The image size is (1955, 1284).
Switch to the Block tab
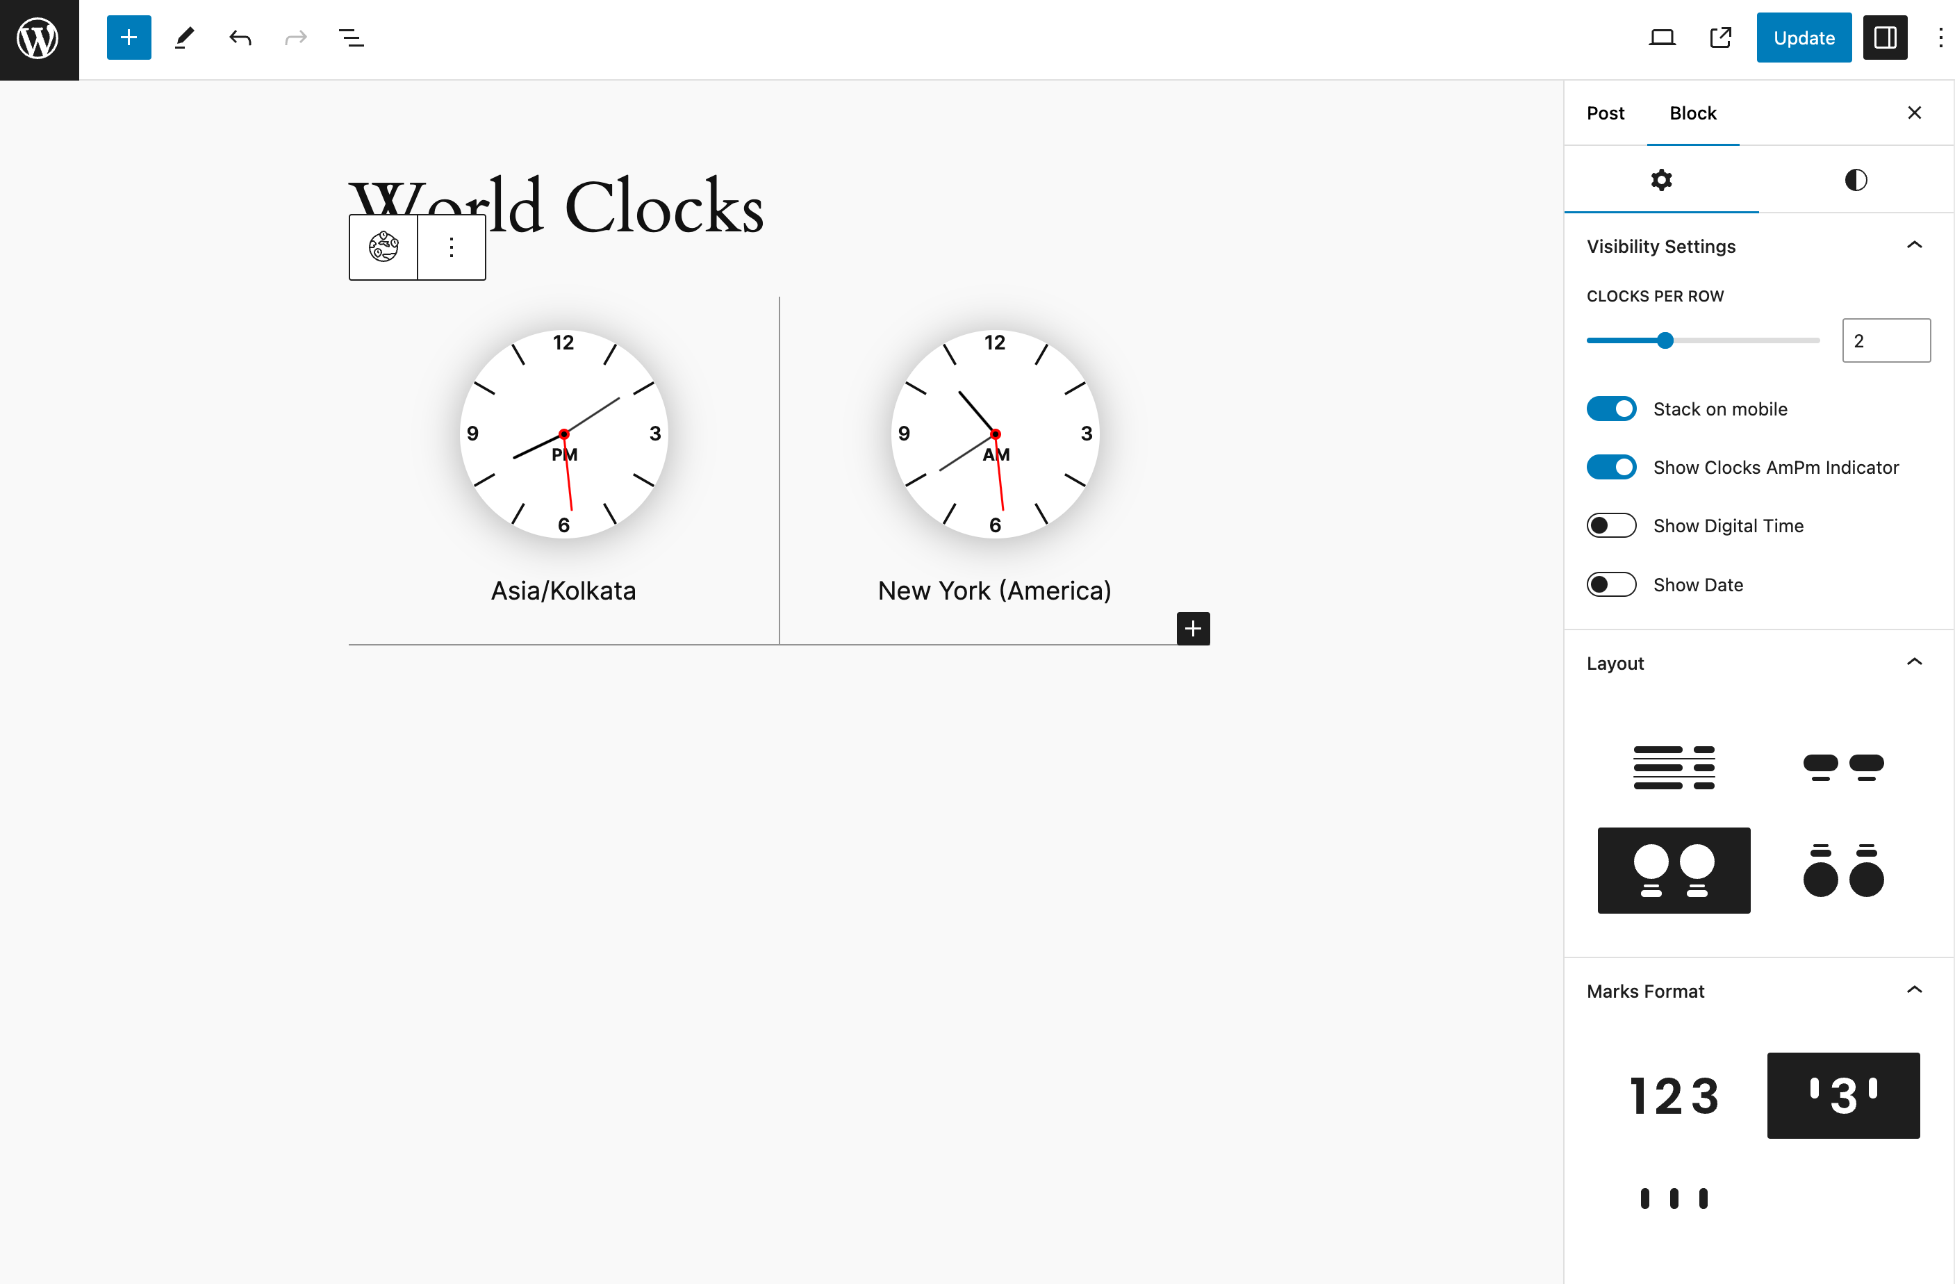pos(1694,112)
